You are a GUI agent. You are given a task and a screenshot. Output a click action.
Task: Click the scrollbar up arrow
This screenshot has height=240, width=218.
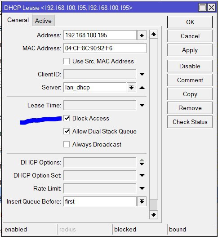click(154, 34)
